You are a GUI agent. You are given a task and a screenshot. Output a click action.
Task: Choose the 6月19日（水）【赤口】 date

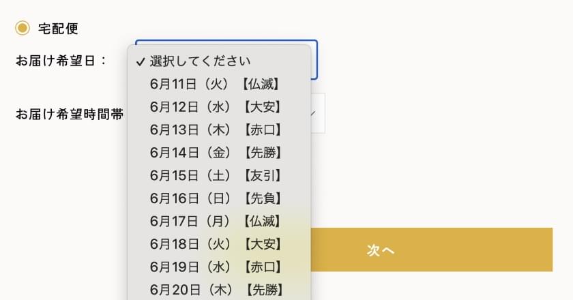216,267
